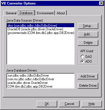Open the Environment tab
This screenshot has width=105, height=110.
[x=45, y=13]
